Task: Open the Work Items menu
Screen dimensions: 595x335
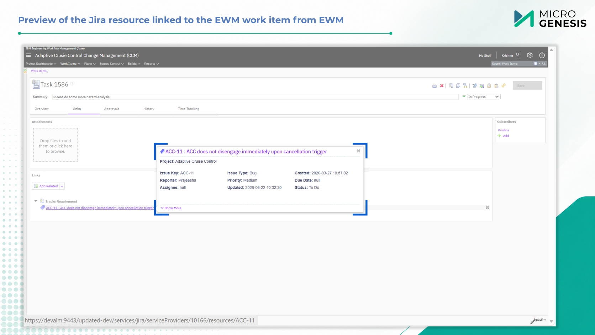Action: pyautogui.click(x=70, y=64)
